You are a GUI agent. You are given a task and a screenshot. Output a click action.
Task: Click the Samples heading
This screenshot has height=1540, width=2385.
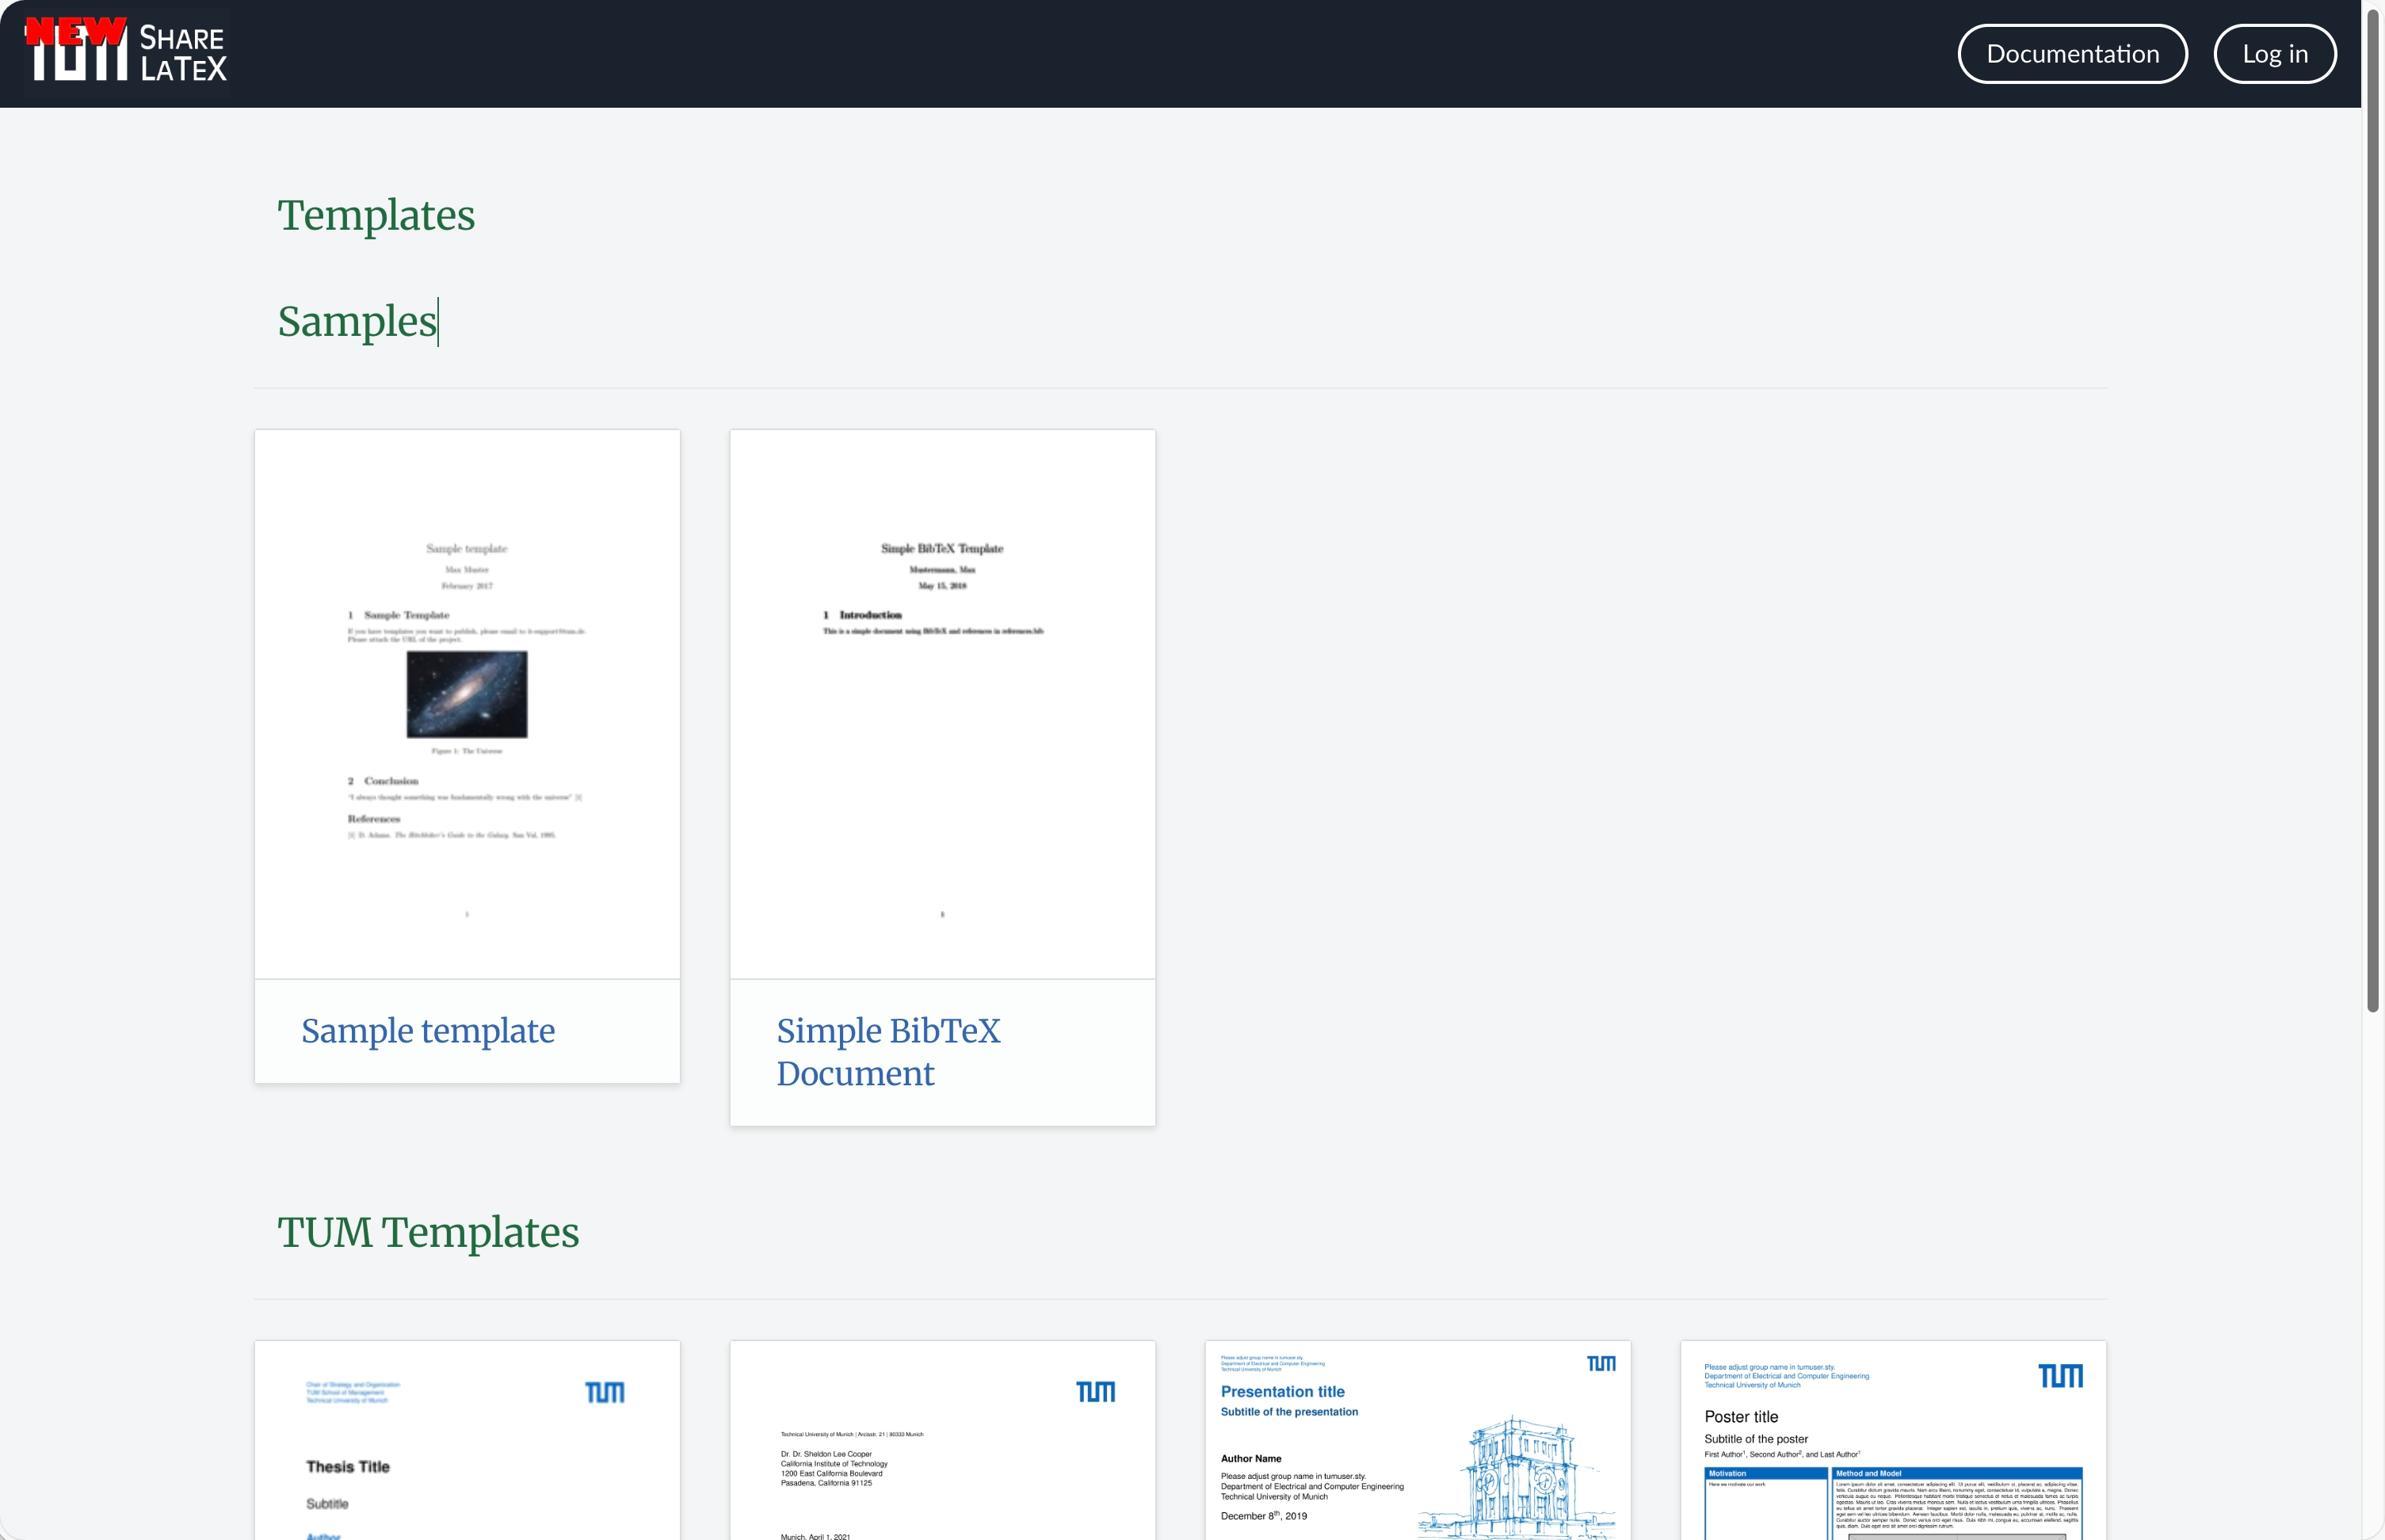pyautogui.click(x=357, y=321)
